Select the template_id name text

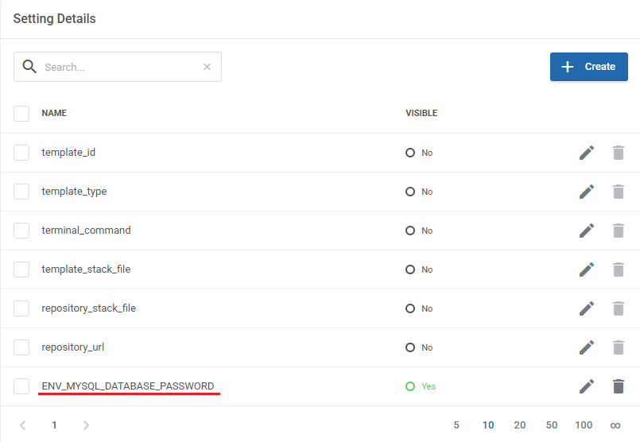tap(68, 152)
